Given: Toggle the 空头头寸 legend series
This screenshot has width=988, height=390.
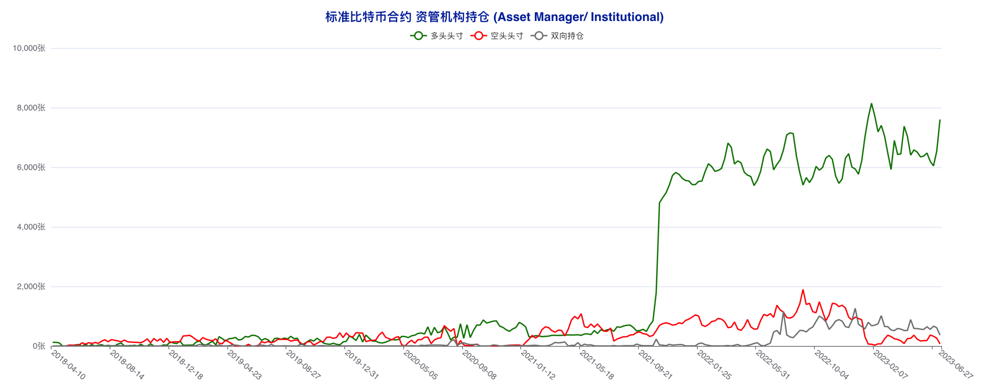Looking at the screenshot, I should pos(497,36).
